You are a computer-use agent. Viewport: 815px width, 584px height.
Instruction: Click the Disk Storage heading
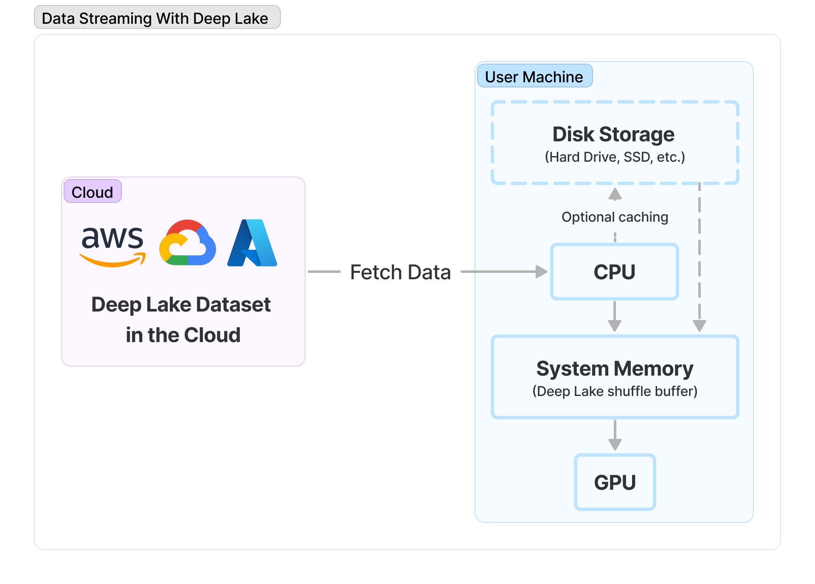pyautogui.click(x=613, y=134)
